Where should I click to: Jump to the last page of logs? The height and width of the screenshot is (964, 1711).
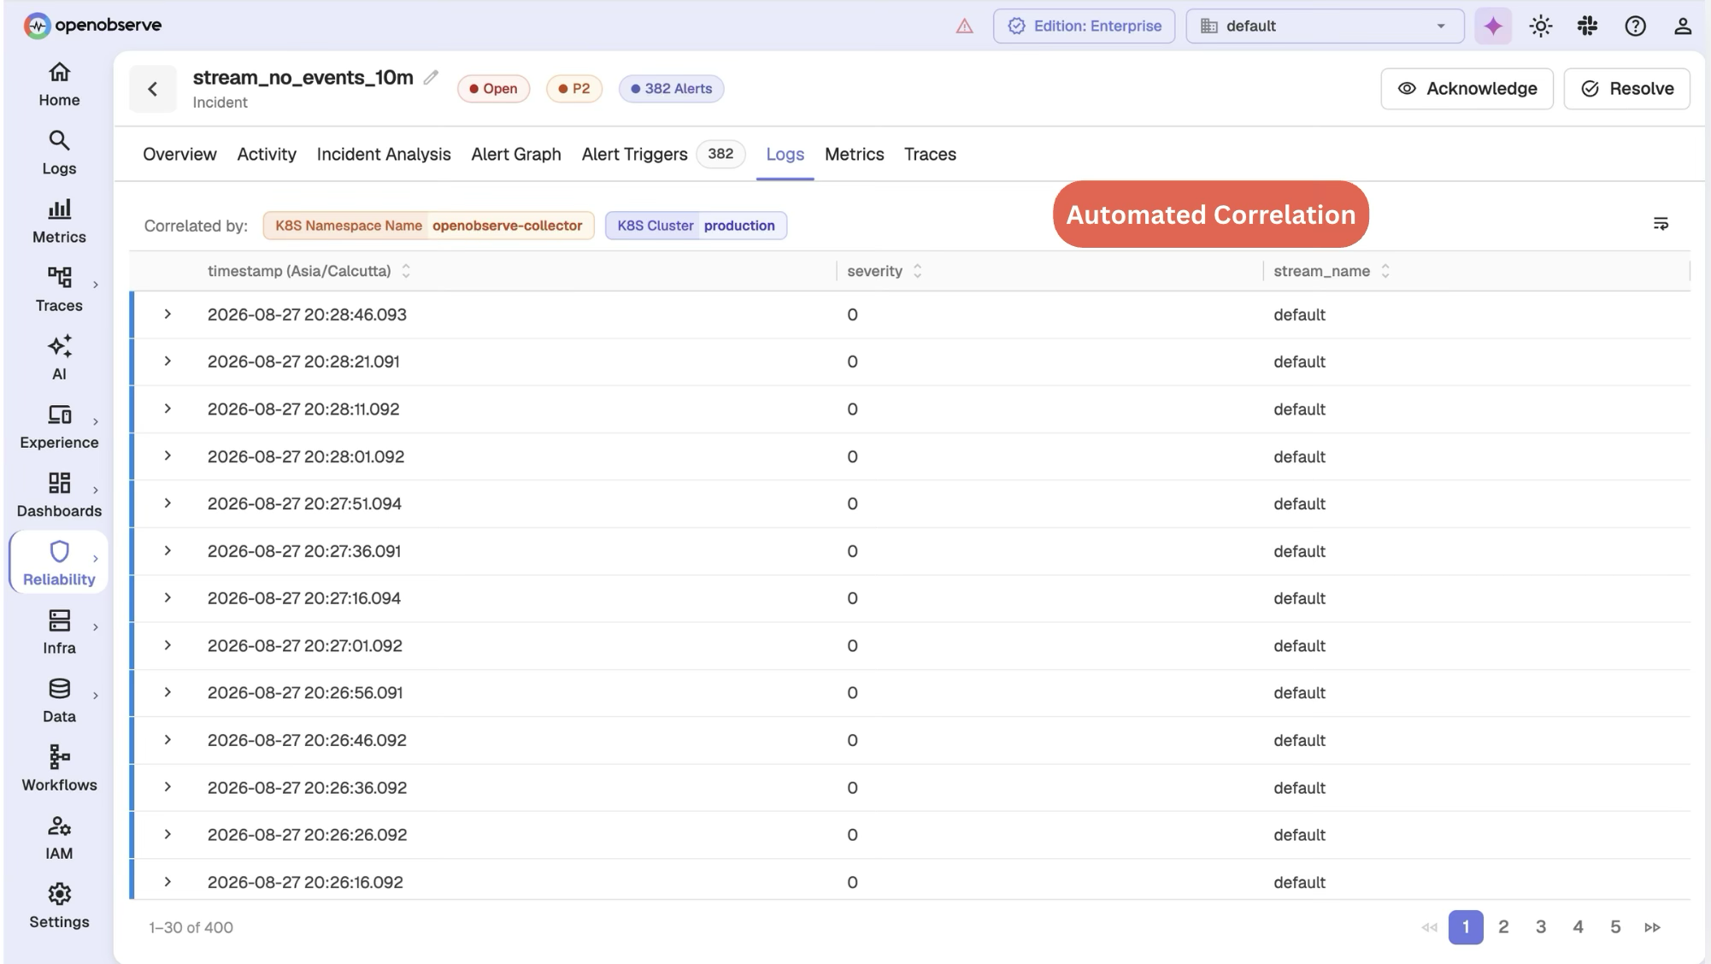click(1653, 927)
